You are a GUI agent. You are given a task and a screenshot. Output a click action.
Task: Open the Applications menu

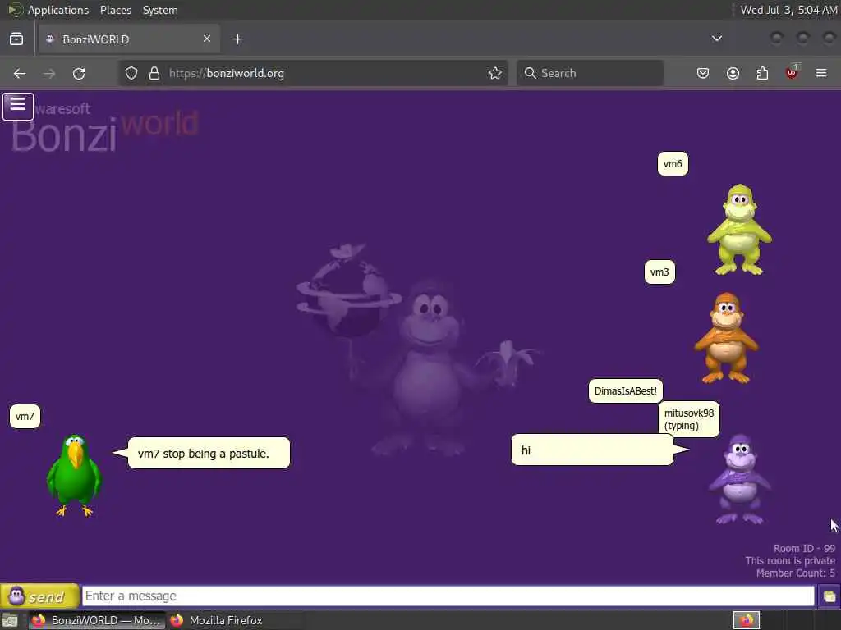[x=58, y=10]
